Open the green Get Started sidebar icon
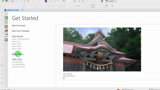 (x=6, y=18)
